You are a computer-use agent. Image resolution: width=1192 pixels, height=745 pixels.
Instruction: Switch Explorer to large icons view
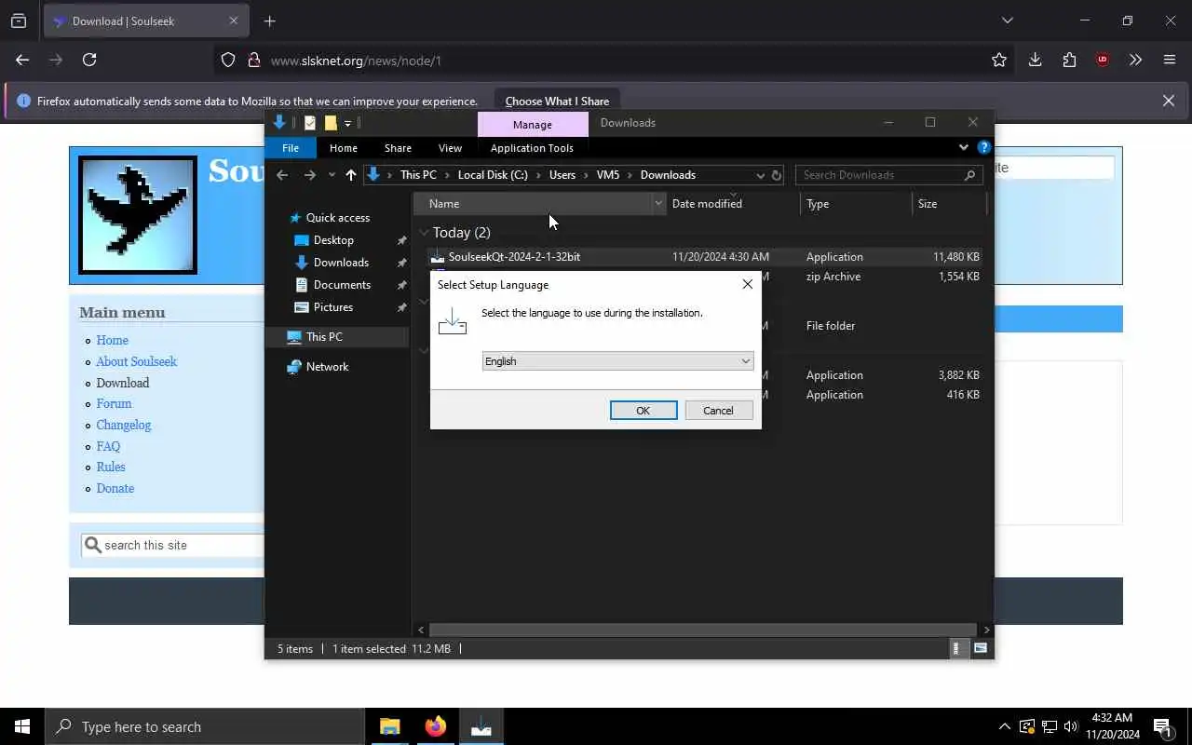pos(980,648)
